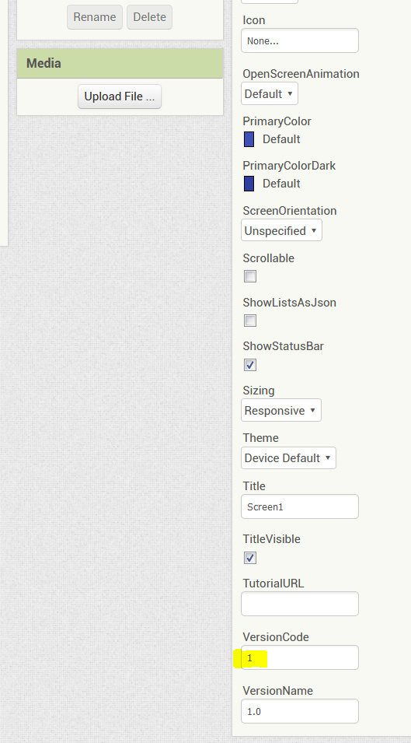Click the Rename button

(95, 17)
